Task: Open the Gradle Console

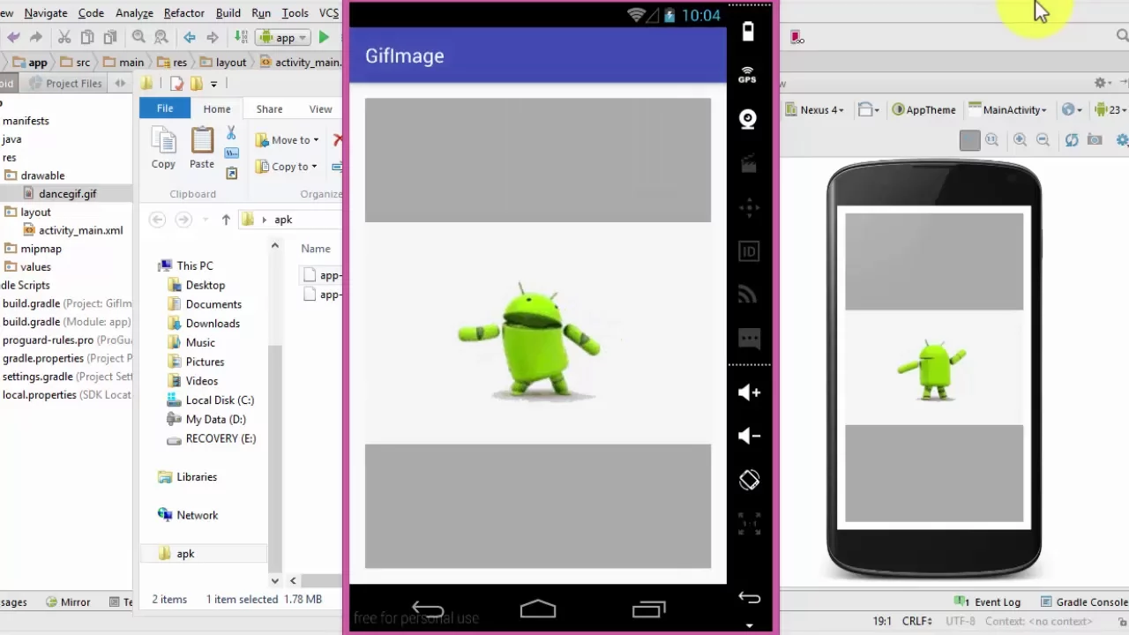Action: (1084, 601)
